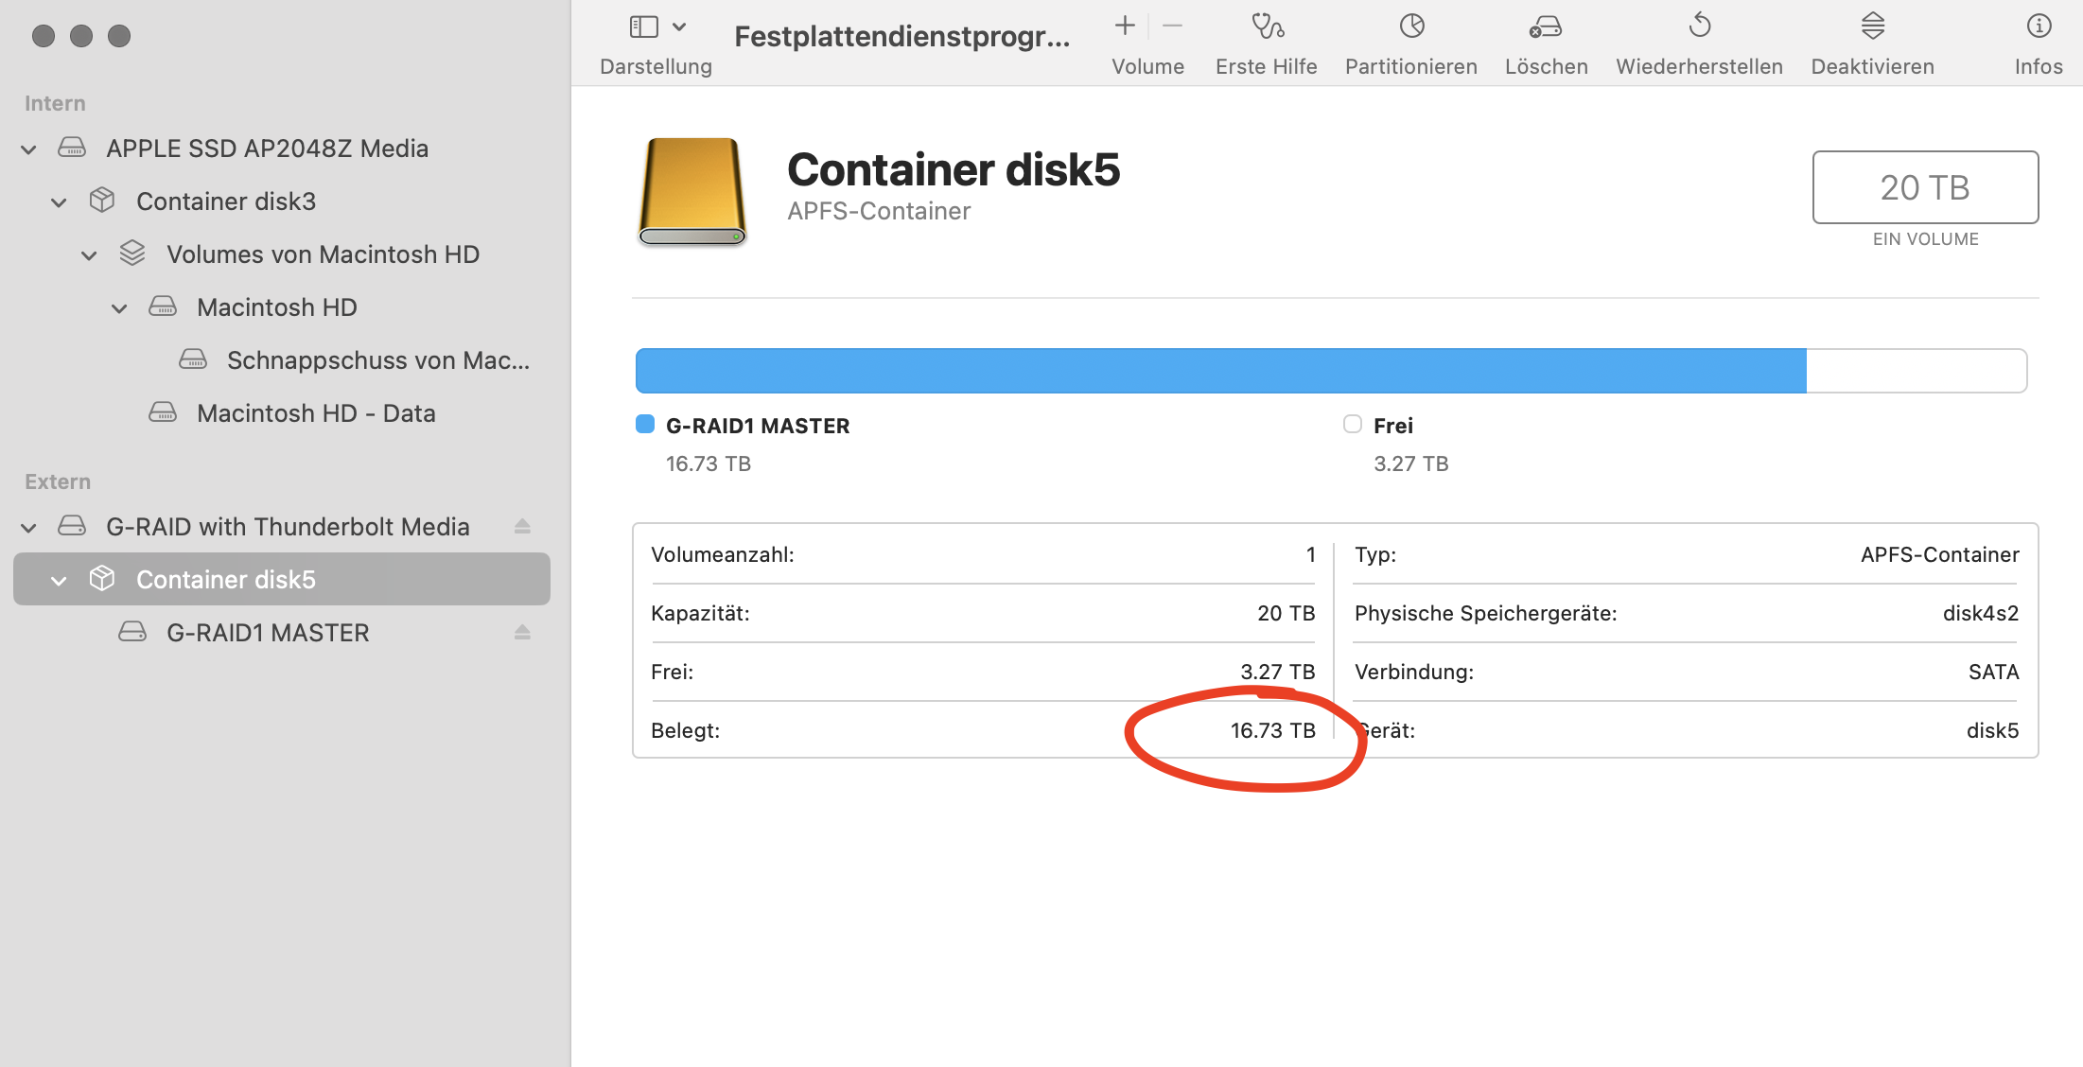This screenshot has width=2083, height=1067.
Task: Select G-RAID1 MASTER in sidebar
Action: [268, 633]
